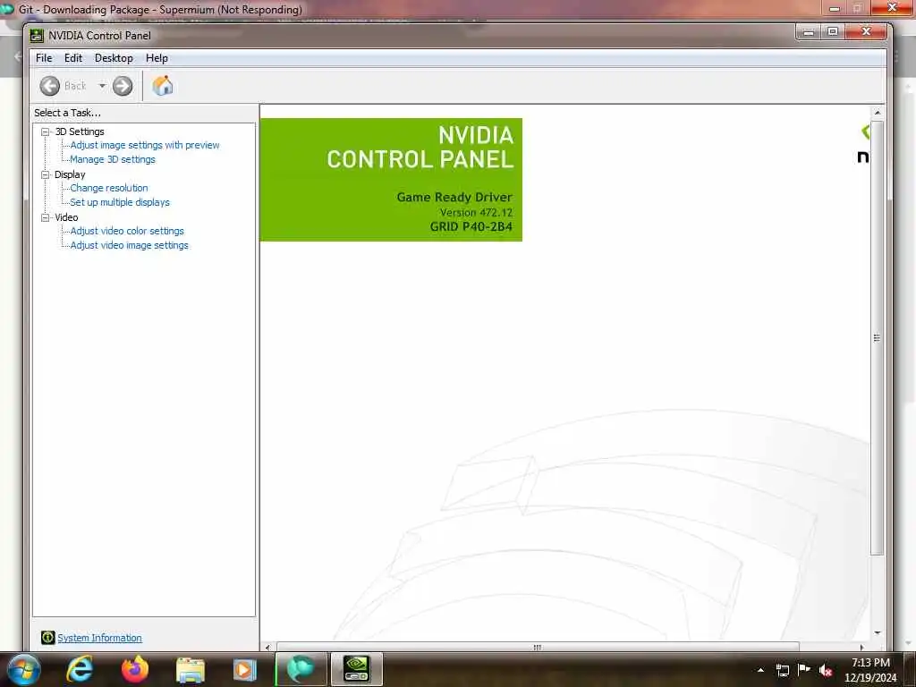Open the Windows Start button
This screenshot has width=916, height=687.
[22, 669]
